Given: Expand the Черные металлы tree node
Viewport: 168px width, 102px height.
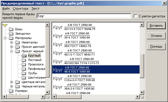Looking at the screenshot, I should click(11, 86).
